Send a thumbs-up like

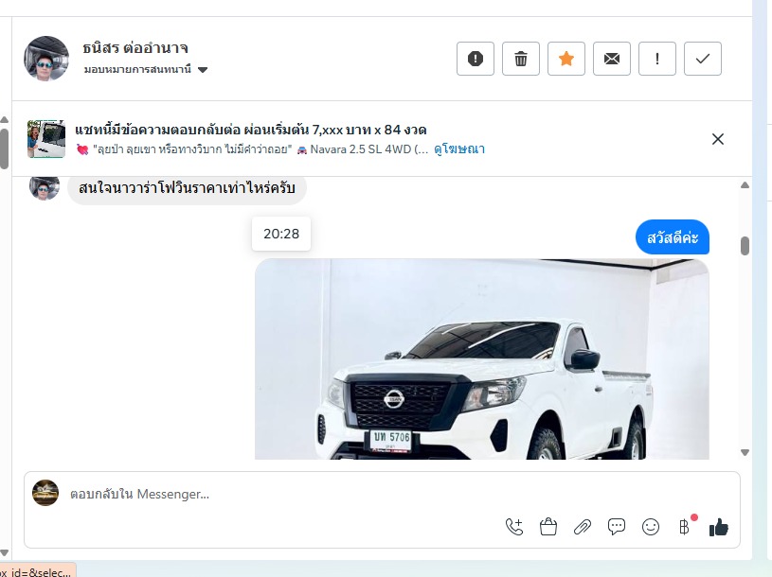click(x=719, y=528)
